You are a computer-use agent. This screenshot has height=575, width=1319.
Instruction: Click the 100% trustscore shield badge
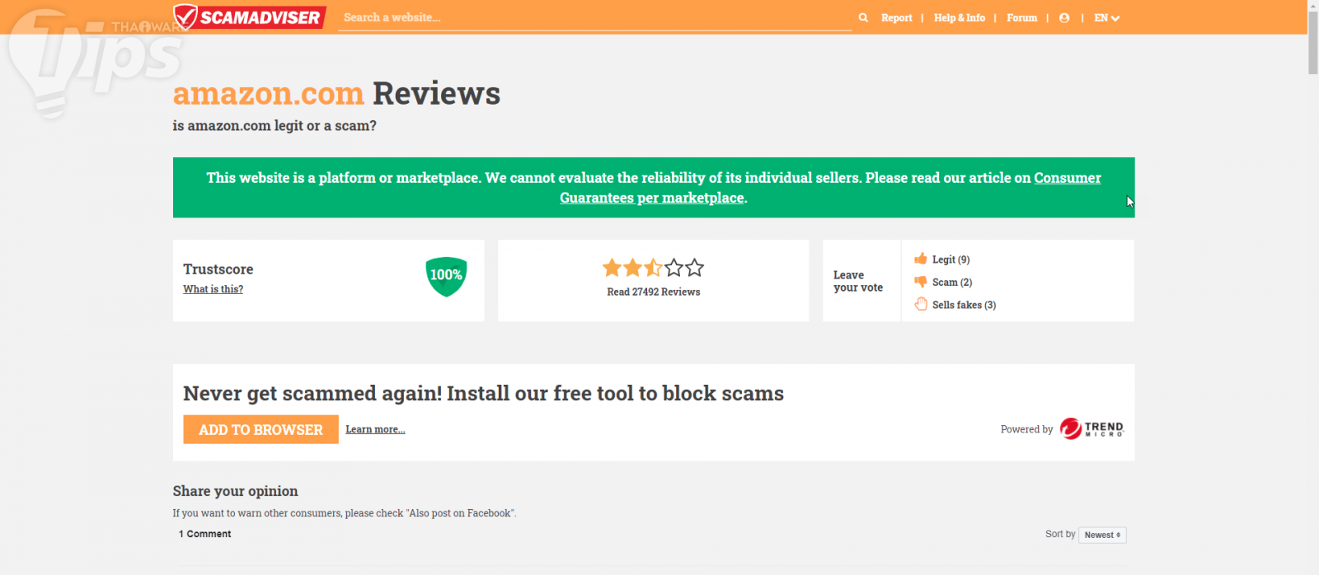click(x=446, y=276)
